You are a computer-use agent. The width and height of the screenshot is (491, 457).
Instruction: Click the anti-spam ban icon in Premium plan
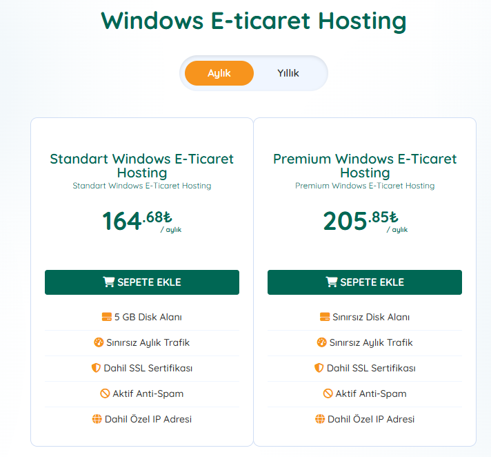[x=328, y=393]
